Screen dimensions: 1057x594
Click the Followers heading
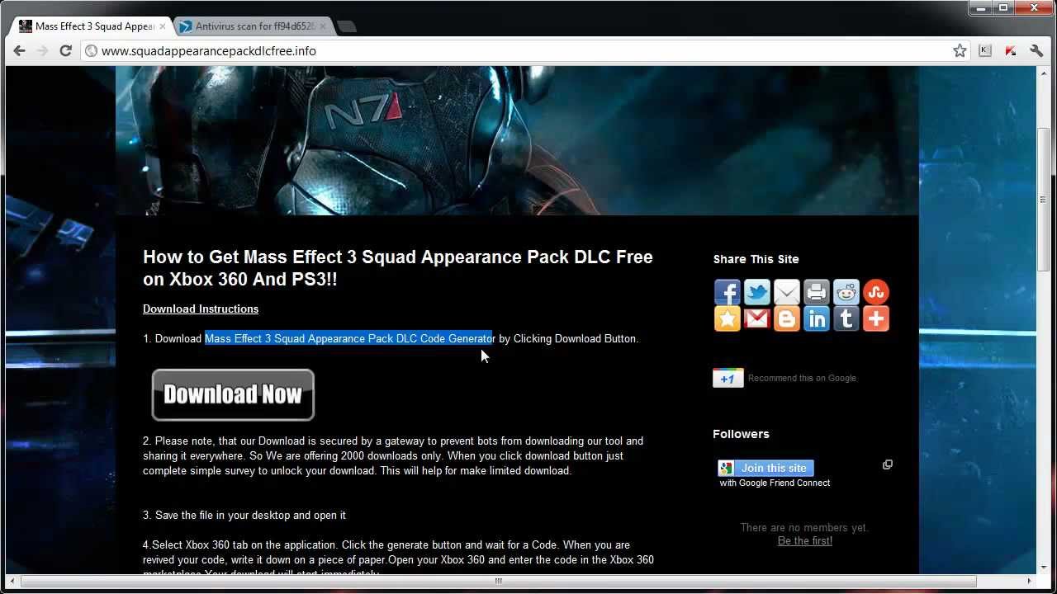(741, 434)
